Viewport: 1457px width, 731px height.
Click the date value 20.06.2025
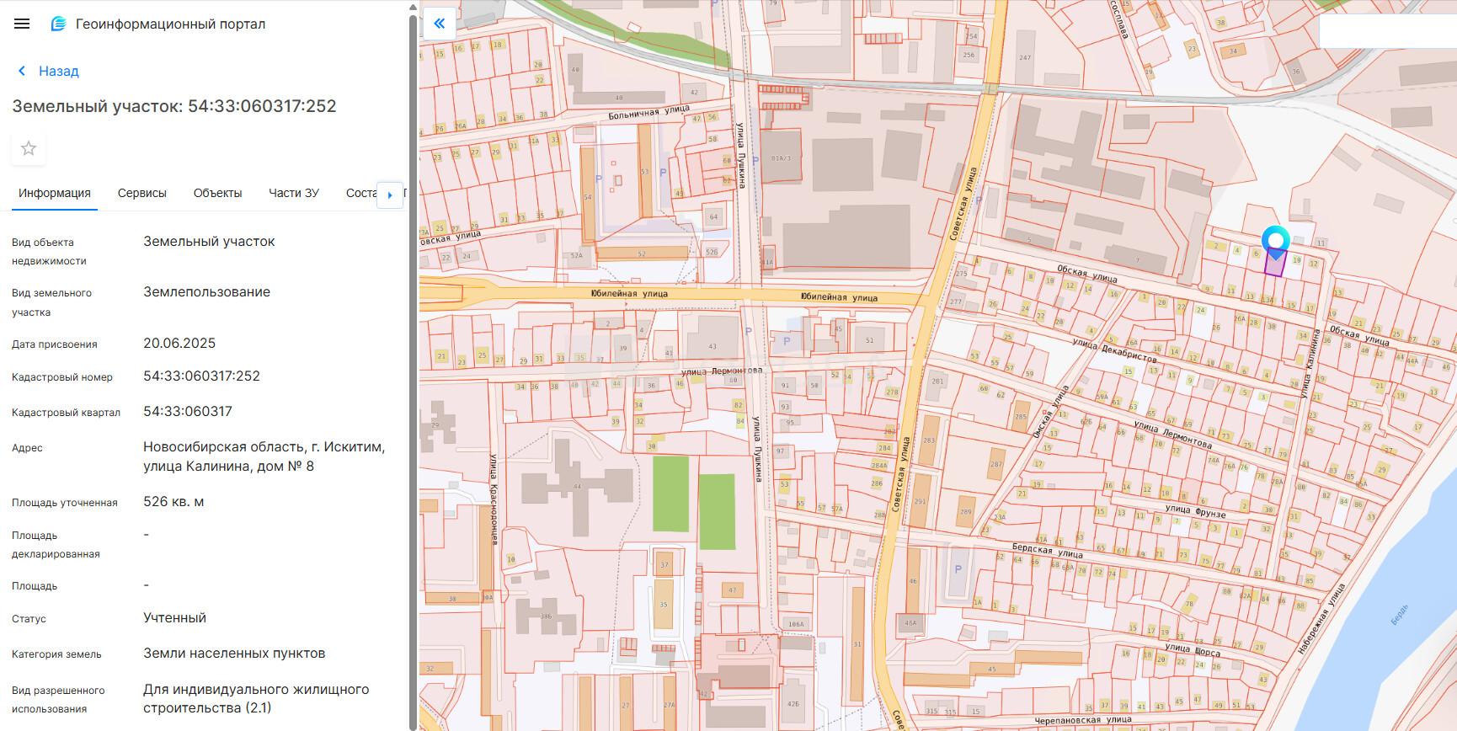point(179,344)
